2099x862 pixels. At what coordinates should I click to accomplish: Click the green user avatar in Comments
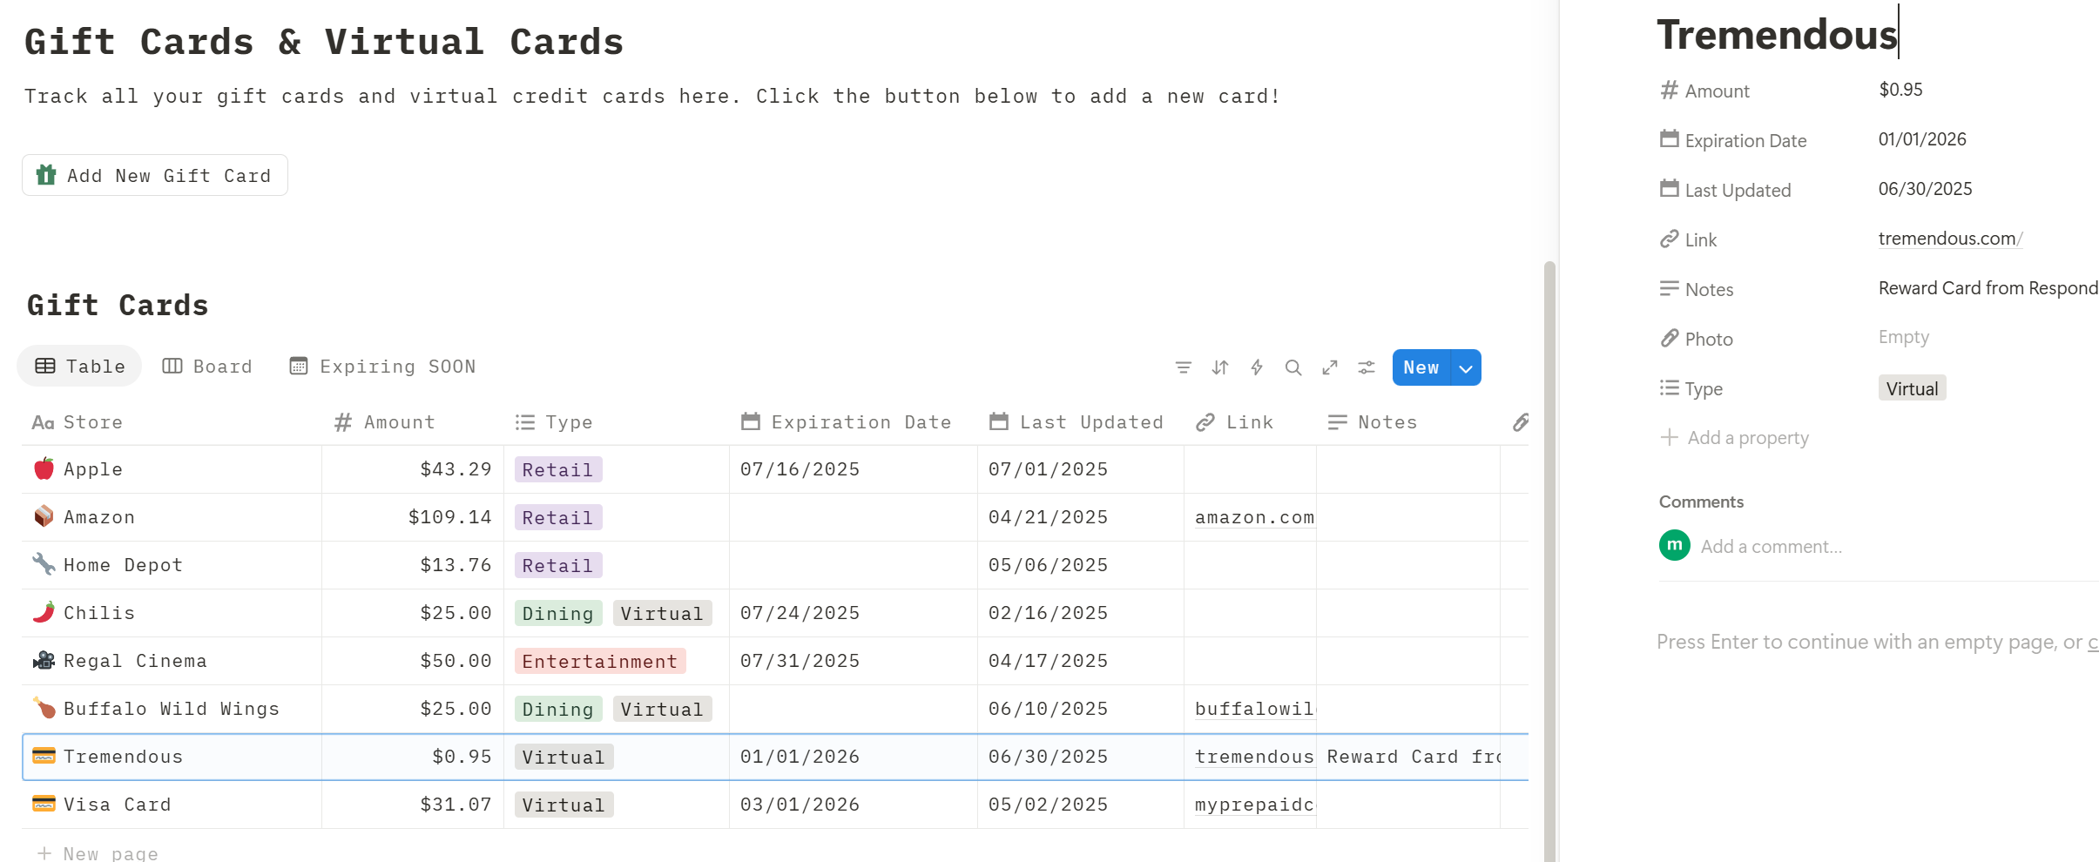[x=1675, y=545]
